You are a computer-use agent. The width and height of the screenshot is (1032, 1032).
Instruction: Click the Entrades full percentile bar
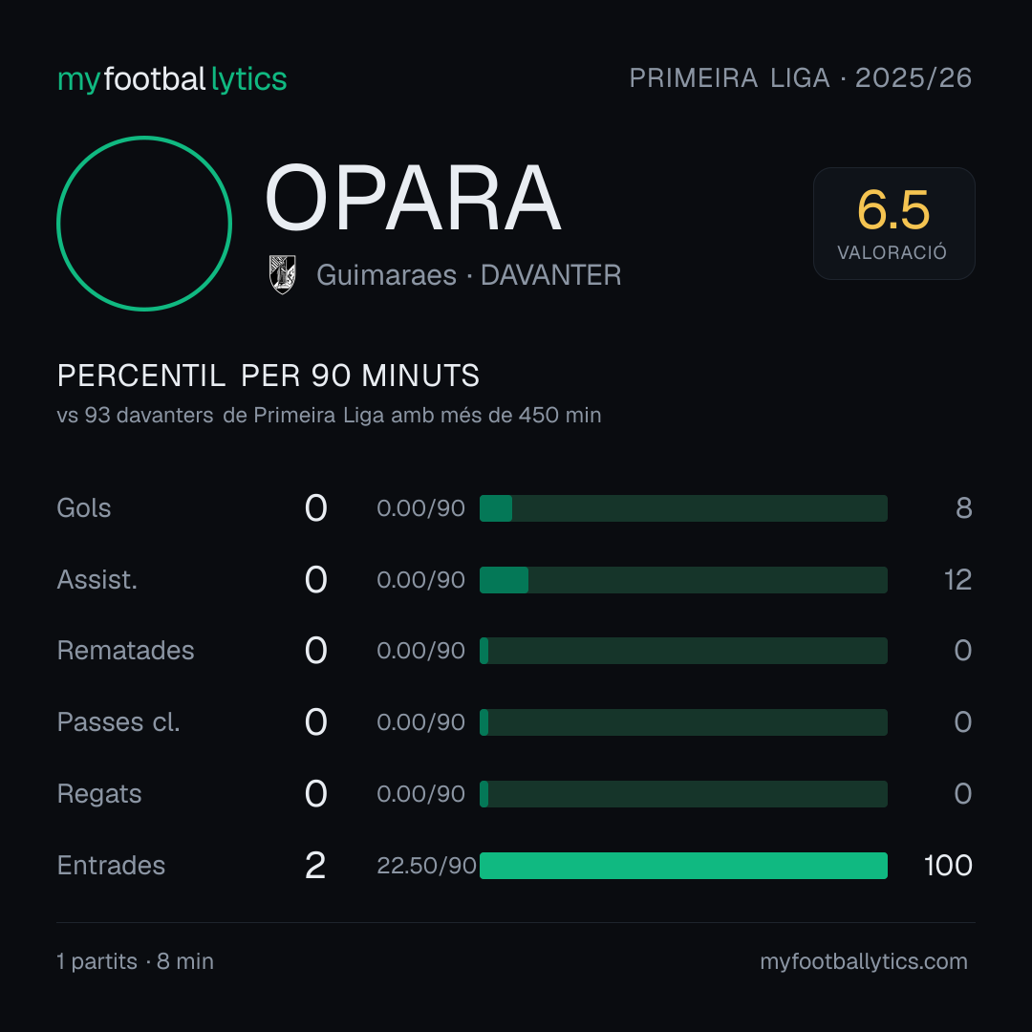tap(683, 866)
